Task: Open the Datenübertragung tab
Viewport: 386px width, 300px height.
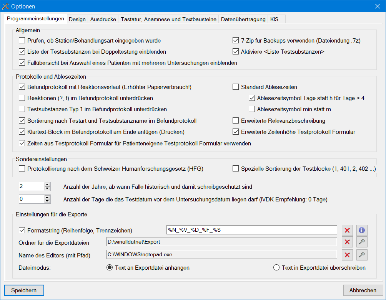Action: click(243, 19)
